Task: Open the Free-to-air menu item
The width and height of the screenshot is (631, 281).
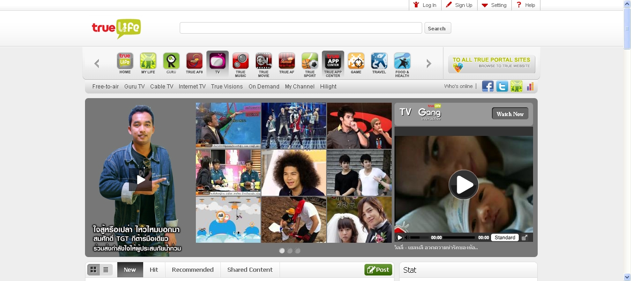Action: pos(106,87)
